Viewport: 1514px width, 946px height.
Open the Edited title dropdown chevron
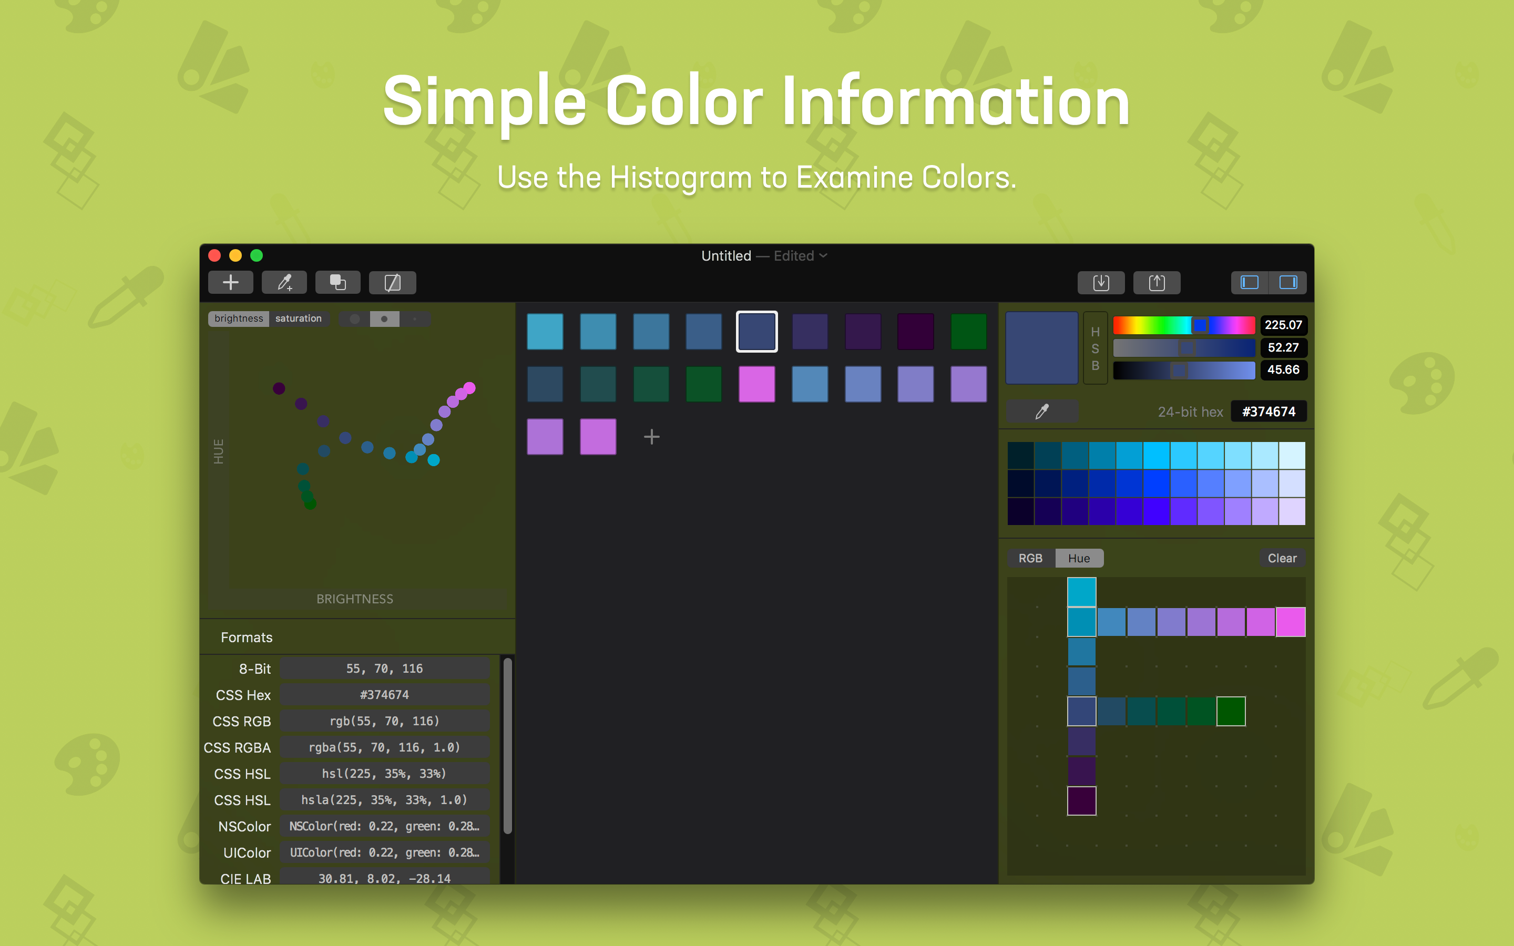pos(823,256)
